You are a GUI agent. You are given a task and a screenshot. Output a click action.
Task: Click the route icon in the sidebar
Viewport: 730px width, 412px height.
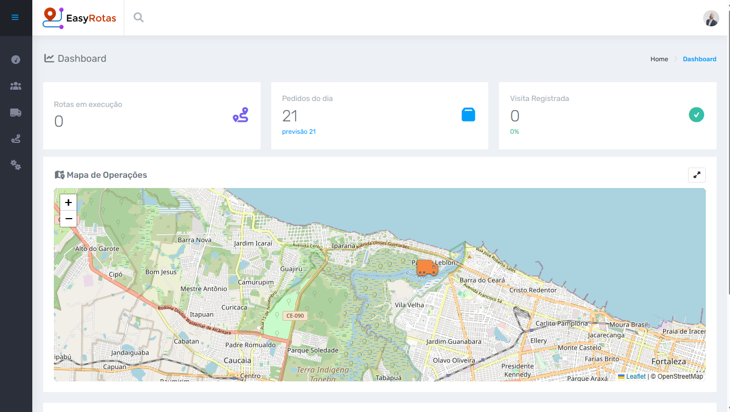click(x=16, y=139)
